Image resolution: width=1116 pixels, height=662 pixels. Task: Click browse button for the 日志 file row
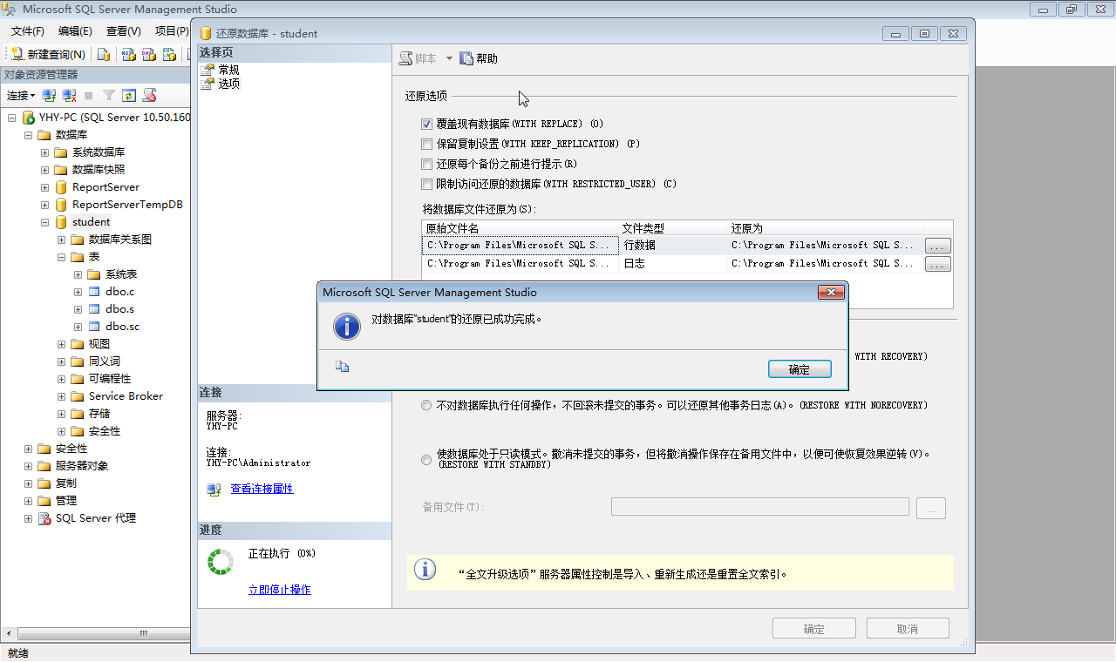(x=938, y=265)
